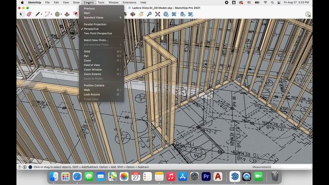Pick the Eraser tool
Viewport: 329px width, 185px height.
tap(29, 14)
